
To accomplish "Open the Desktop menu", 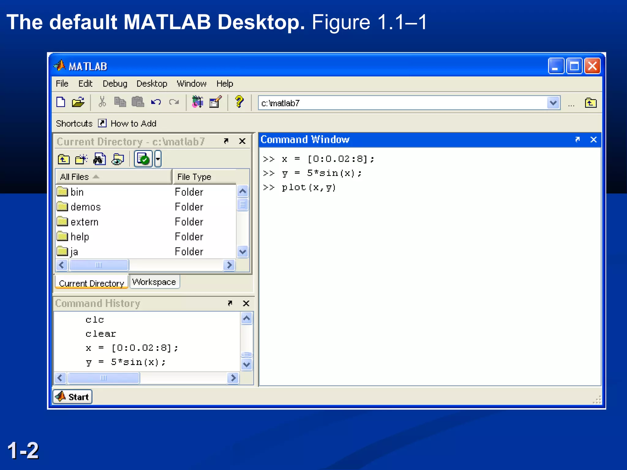I will [152, 84].
